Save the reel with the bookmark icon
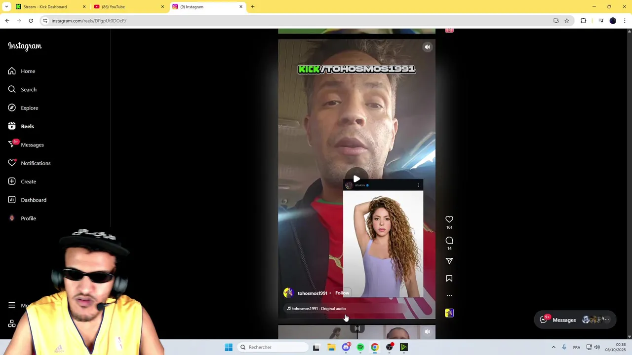This screenshot has width=632, height=355. 449,279
